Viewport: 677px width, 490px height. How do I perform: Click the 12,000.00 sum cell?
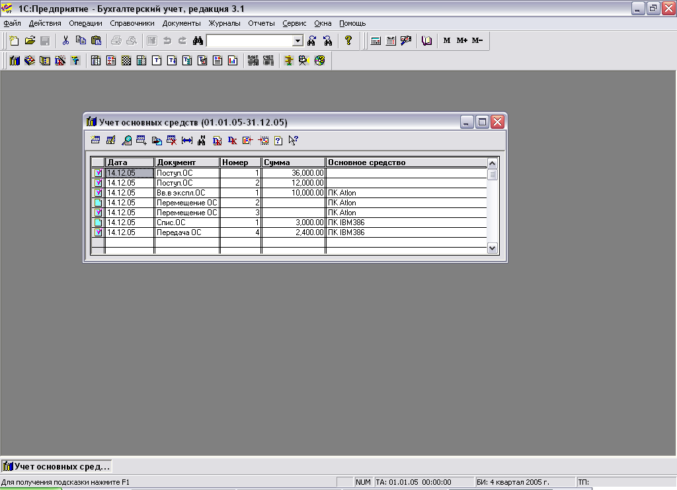[x=293, y=183]
